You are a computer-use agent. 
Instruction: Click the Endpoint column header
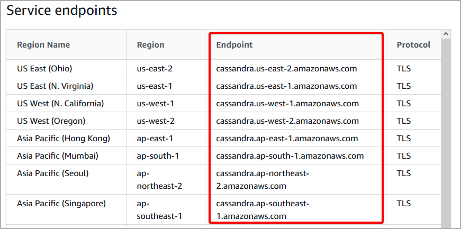[234, 45]
